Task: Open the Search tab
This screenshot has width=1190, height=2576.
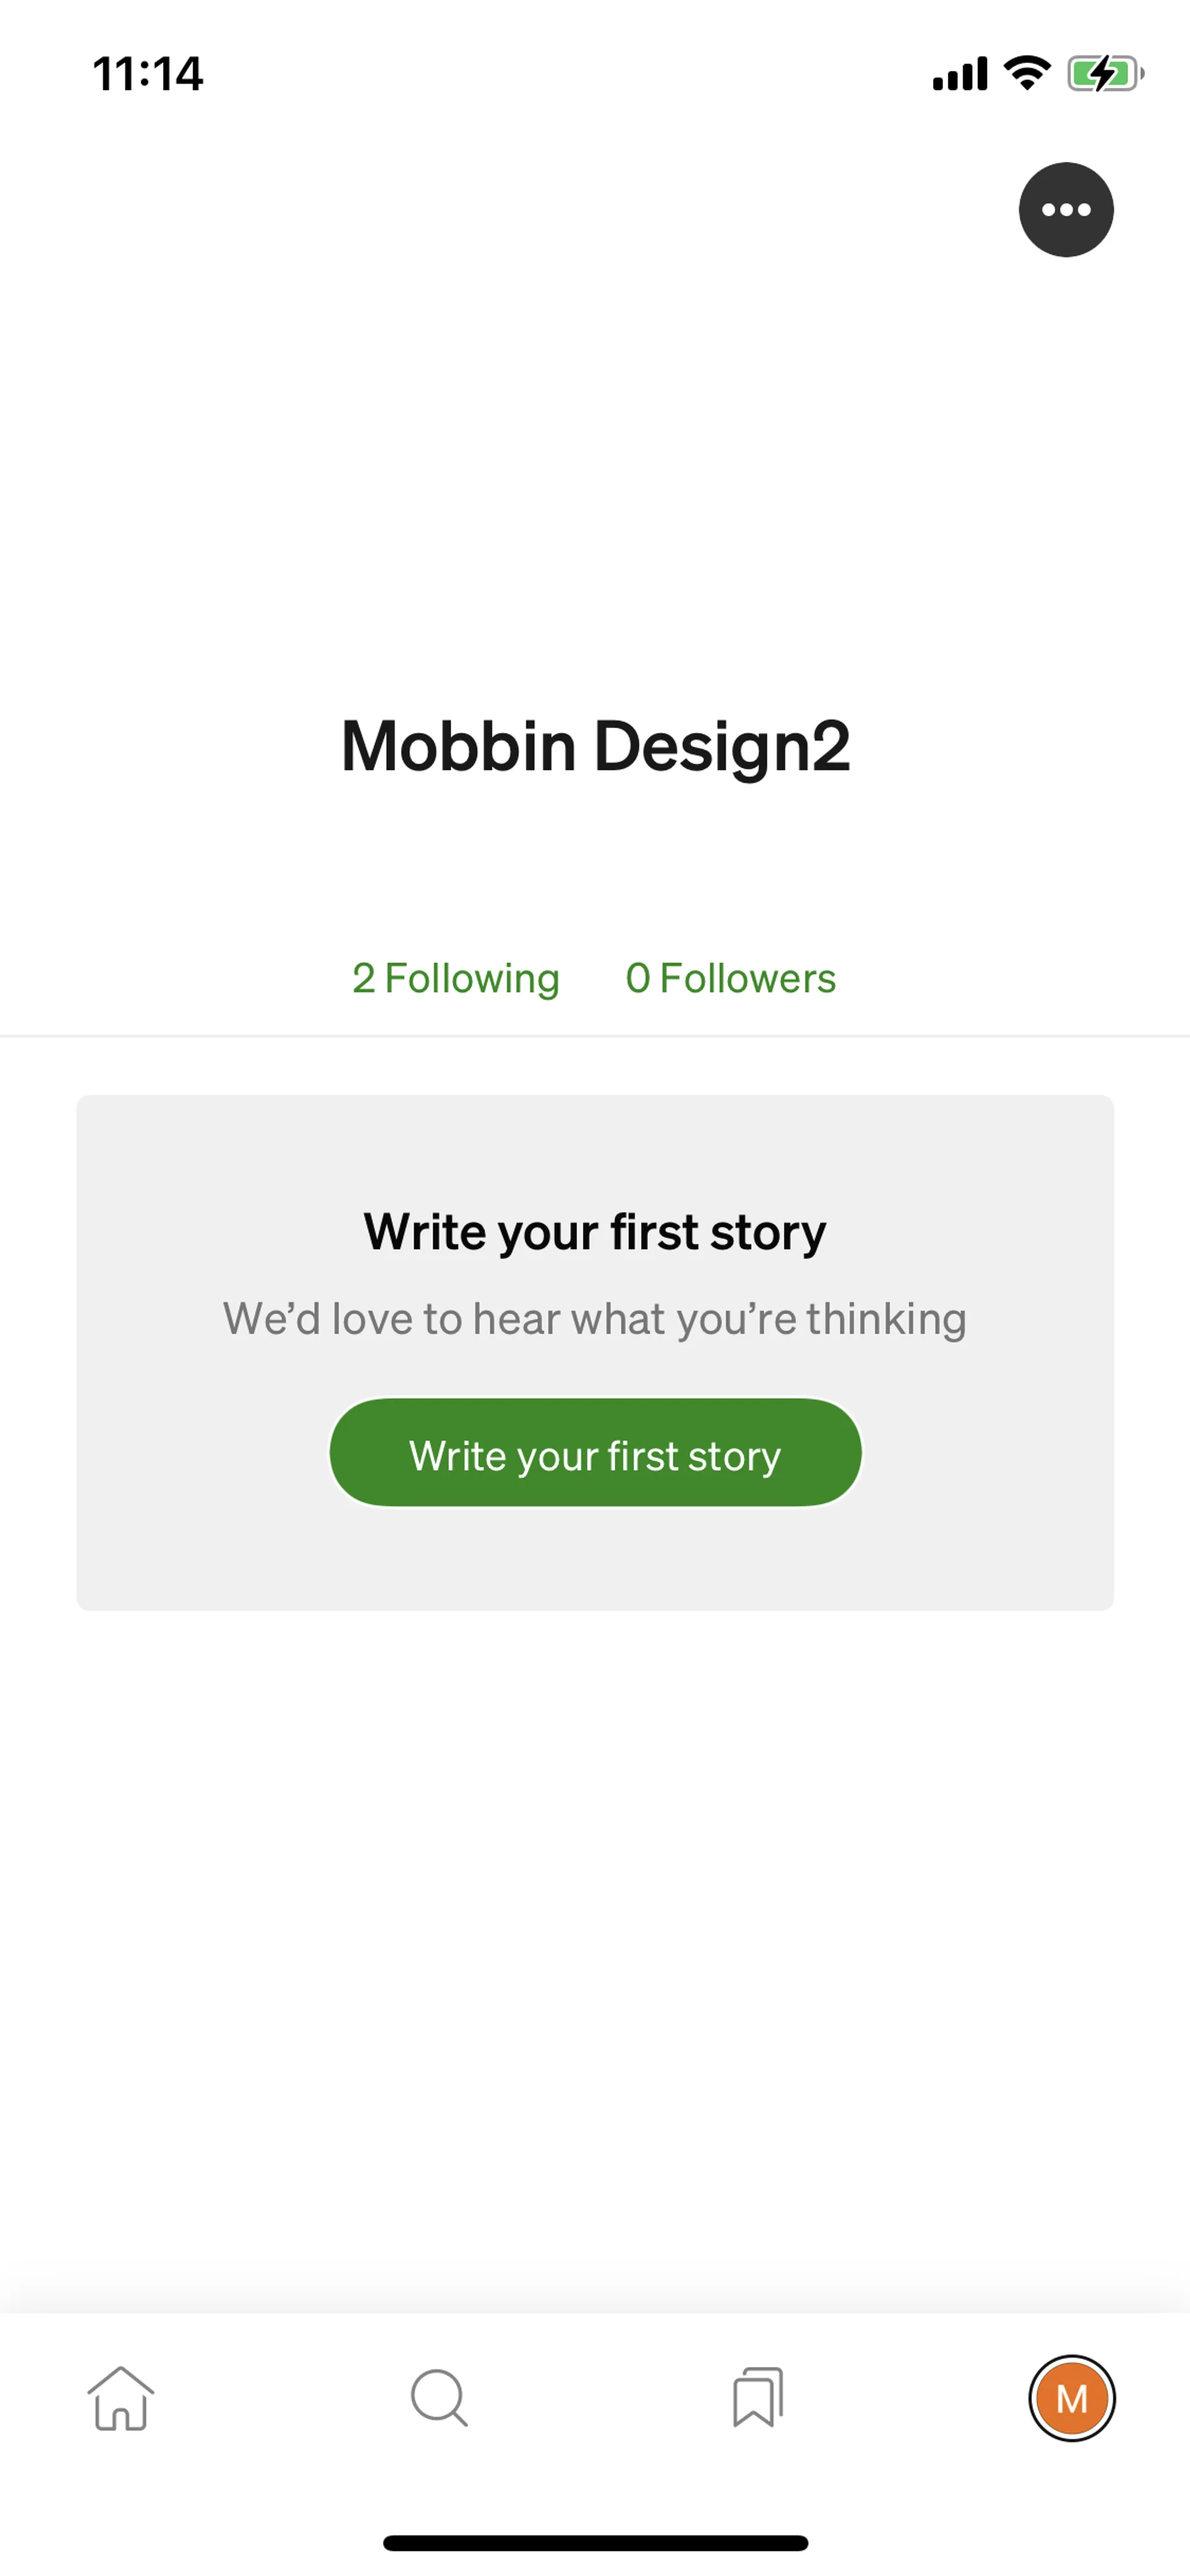Action: point(439,2398)
